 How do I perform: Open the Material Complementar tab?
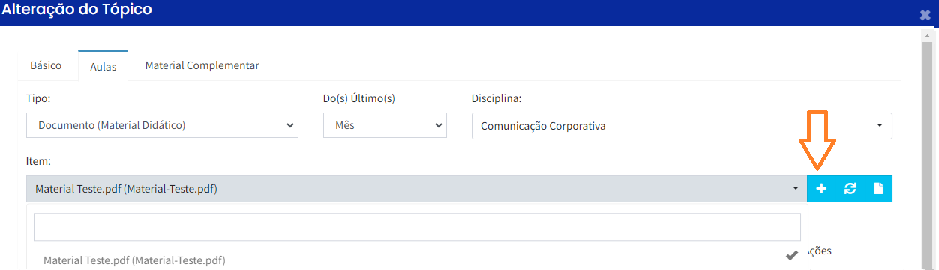pyautogui.click(x=202, y=65)
